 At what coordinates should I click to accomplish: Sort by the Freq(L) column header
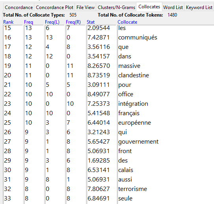(52, 22)
